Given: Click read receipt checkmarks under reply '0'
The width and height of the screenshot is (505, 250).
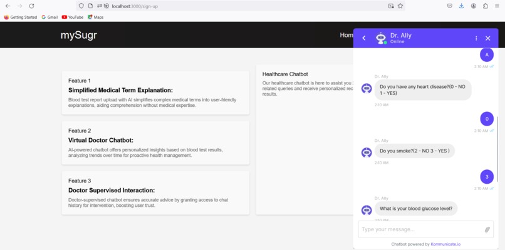Looking at the screenshot, I should coord(492,131).
